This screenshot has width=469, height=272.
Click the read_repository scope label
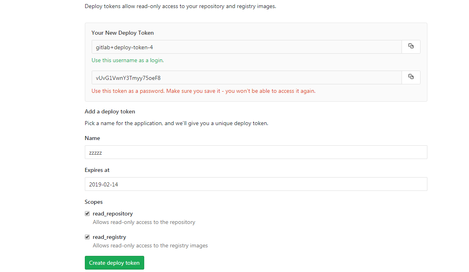113,213
